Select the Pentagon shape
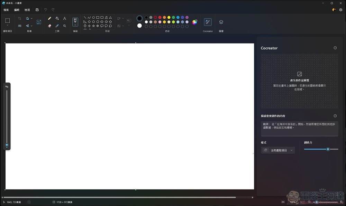This screenshot has width=346, height=206. 93,22
